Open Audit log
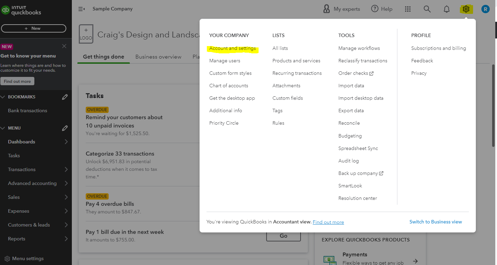The width and height of the screenshot is (497, 265). pyautogui.click(x=348, y=161)
